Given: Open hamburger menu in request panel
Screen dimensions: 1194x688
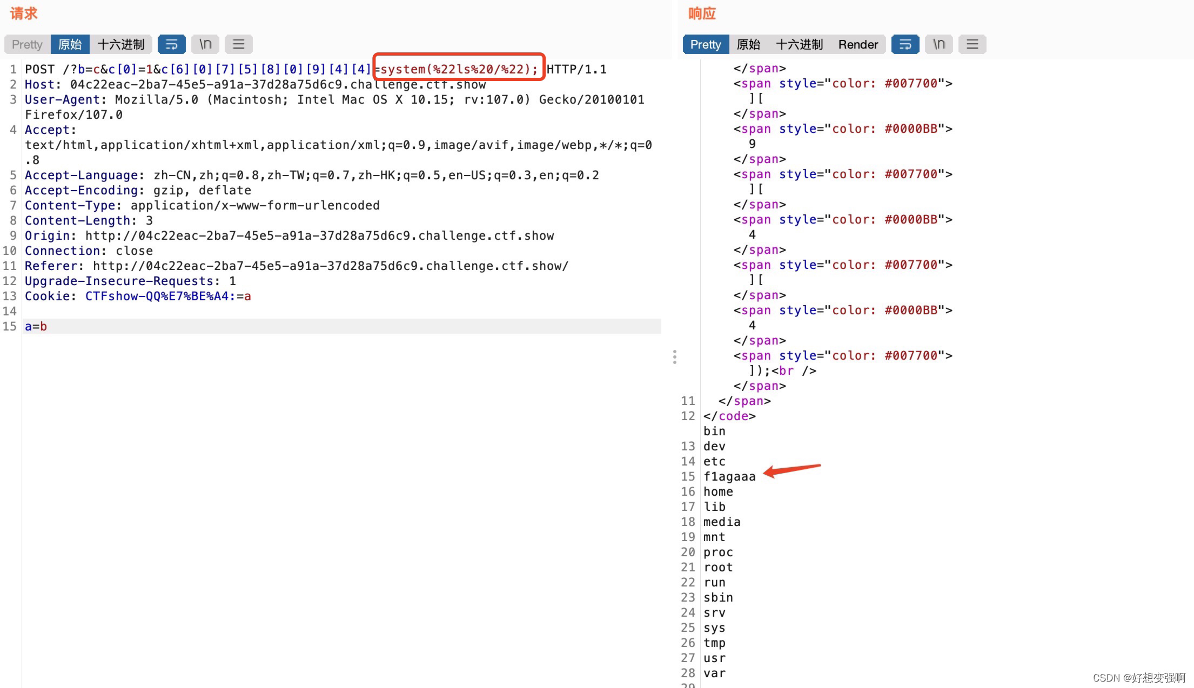Looking at the screenshot, I should click(239, 44).
